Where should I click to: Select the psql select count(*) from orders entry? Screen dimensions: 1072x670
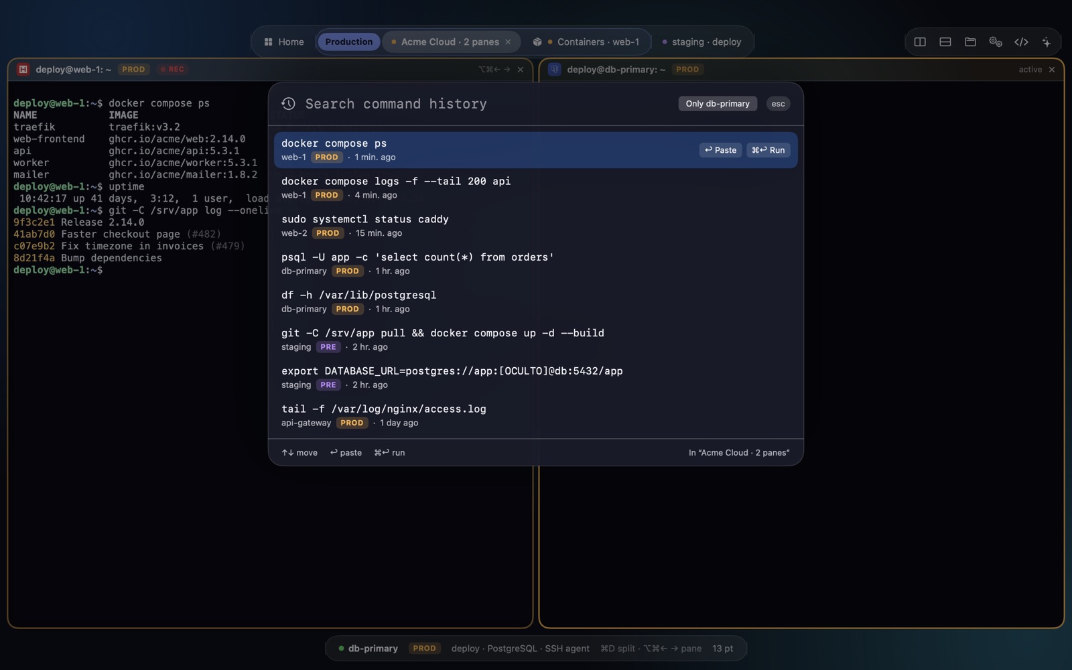click(x=535, y=264)
